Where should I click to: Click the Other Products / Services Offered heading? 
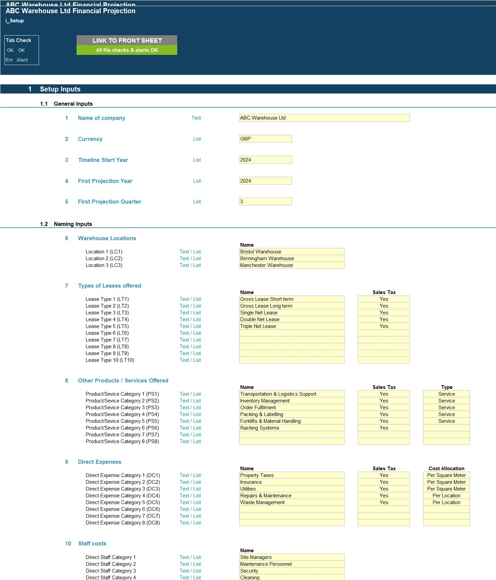(x=123, y=380)
